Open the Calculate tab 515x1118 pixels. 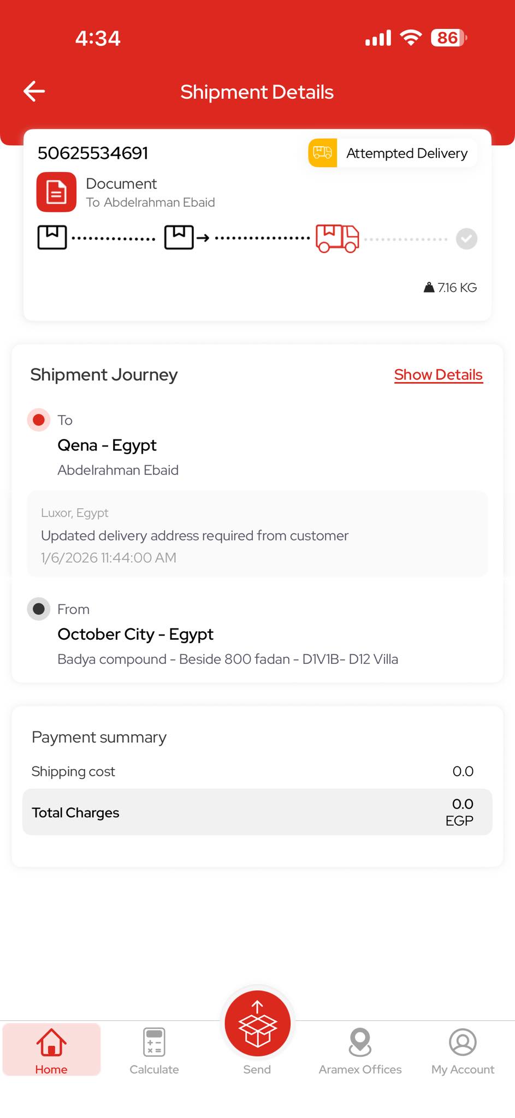[154, 1050]
